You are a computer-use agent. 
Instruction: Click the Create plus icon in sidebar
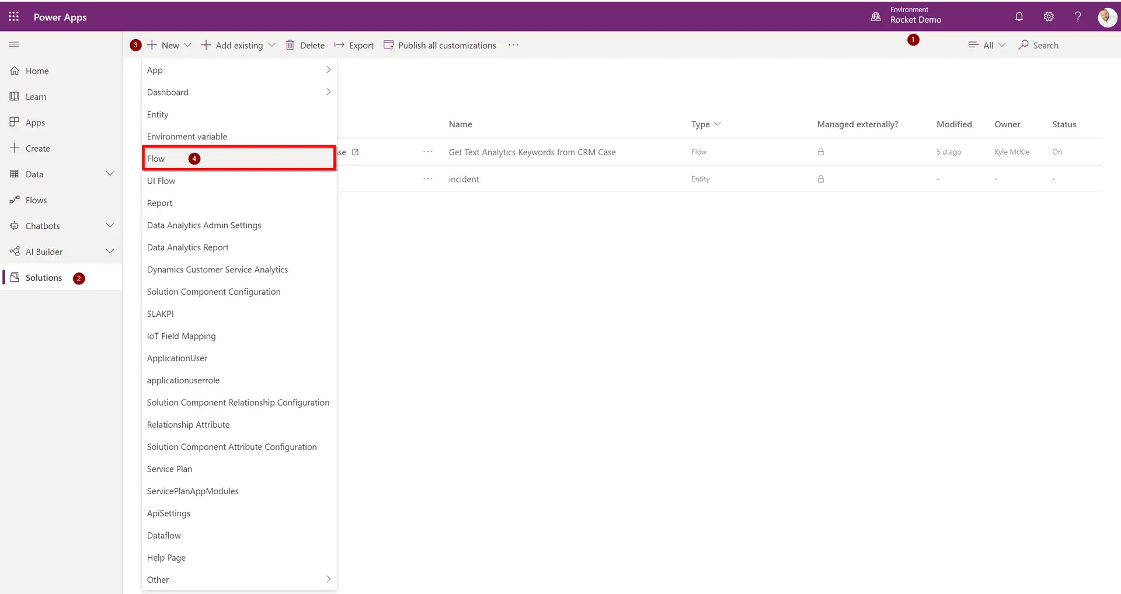pyautogui.click(x=15, y=148)
